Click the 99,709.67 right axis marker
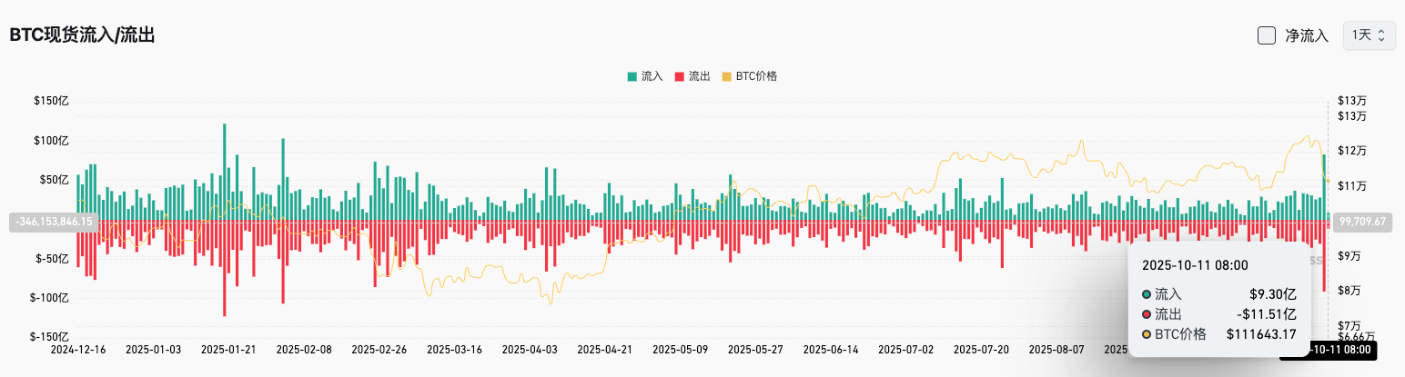This screenshot has height=377, width=1405. [x=1362, y=221]
